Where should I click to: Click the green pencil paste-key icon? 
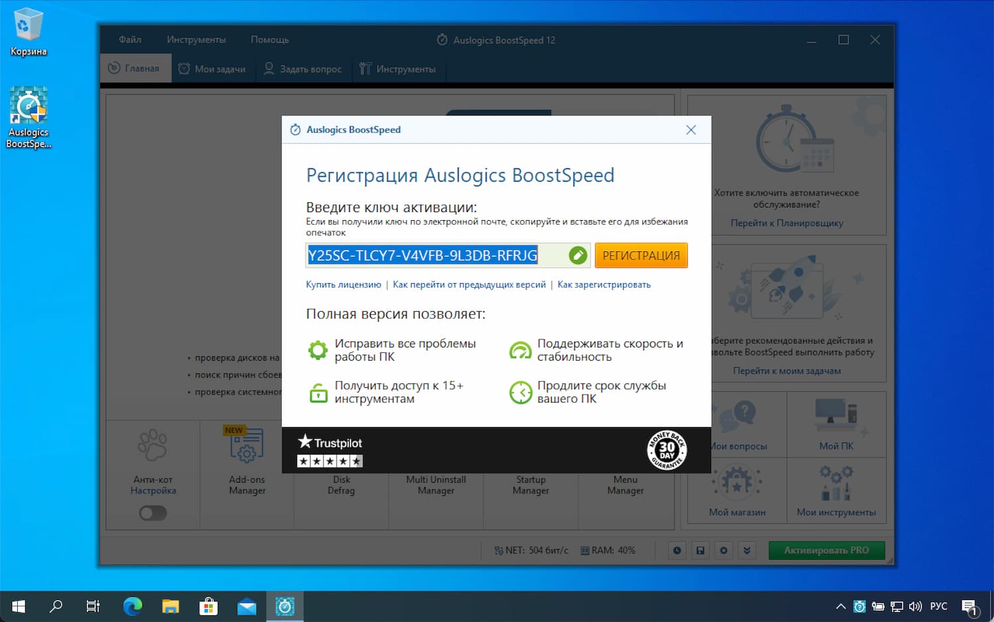coord(578,255)
